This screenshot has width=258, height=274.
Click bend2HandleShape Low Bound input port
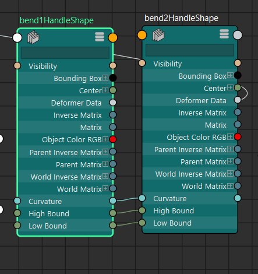(142, 223)
